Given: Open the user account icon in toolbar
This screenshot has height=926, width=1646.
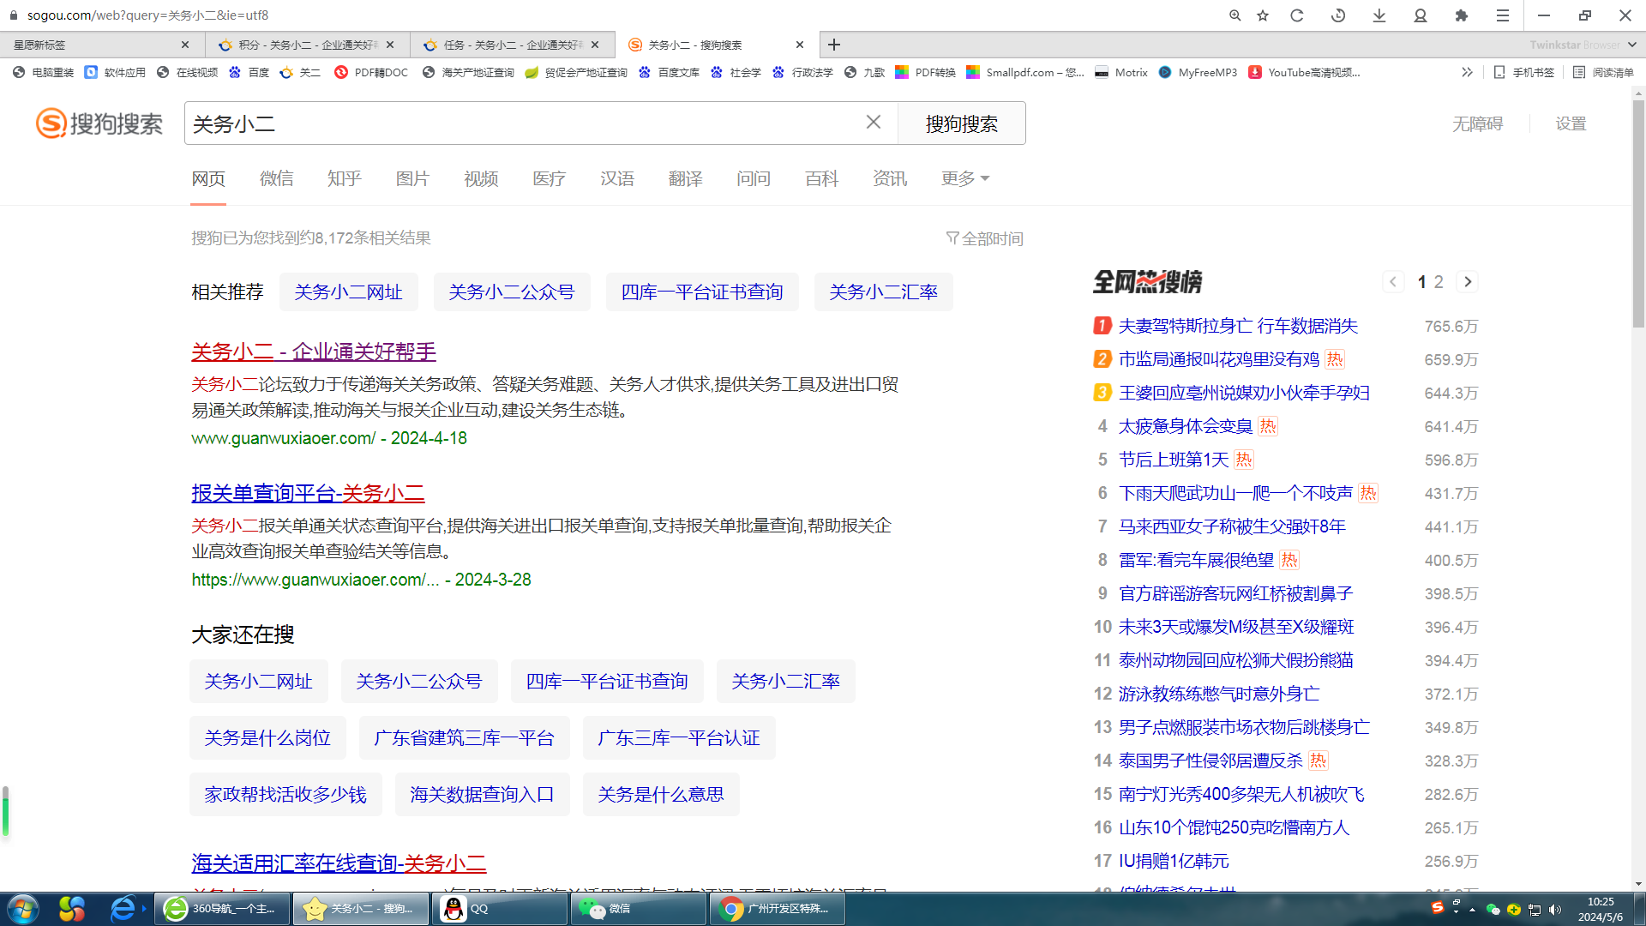Looking at the screenshot, I should click(x=1421, y=15).
